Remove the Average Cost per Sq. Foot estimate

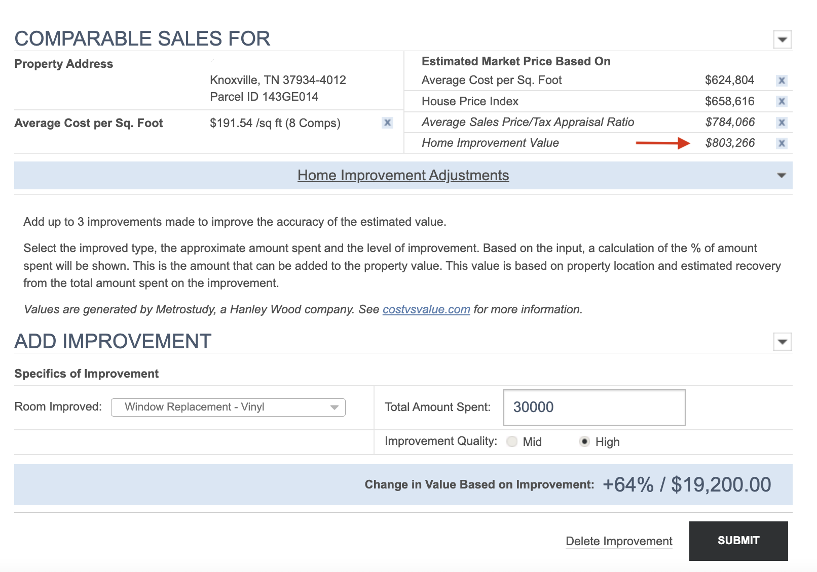tap(782, 80)
